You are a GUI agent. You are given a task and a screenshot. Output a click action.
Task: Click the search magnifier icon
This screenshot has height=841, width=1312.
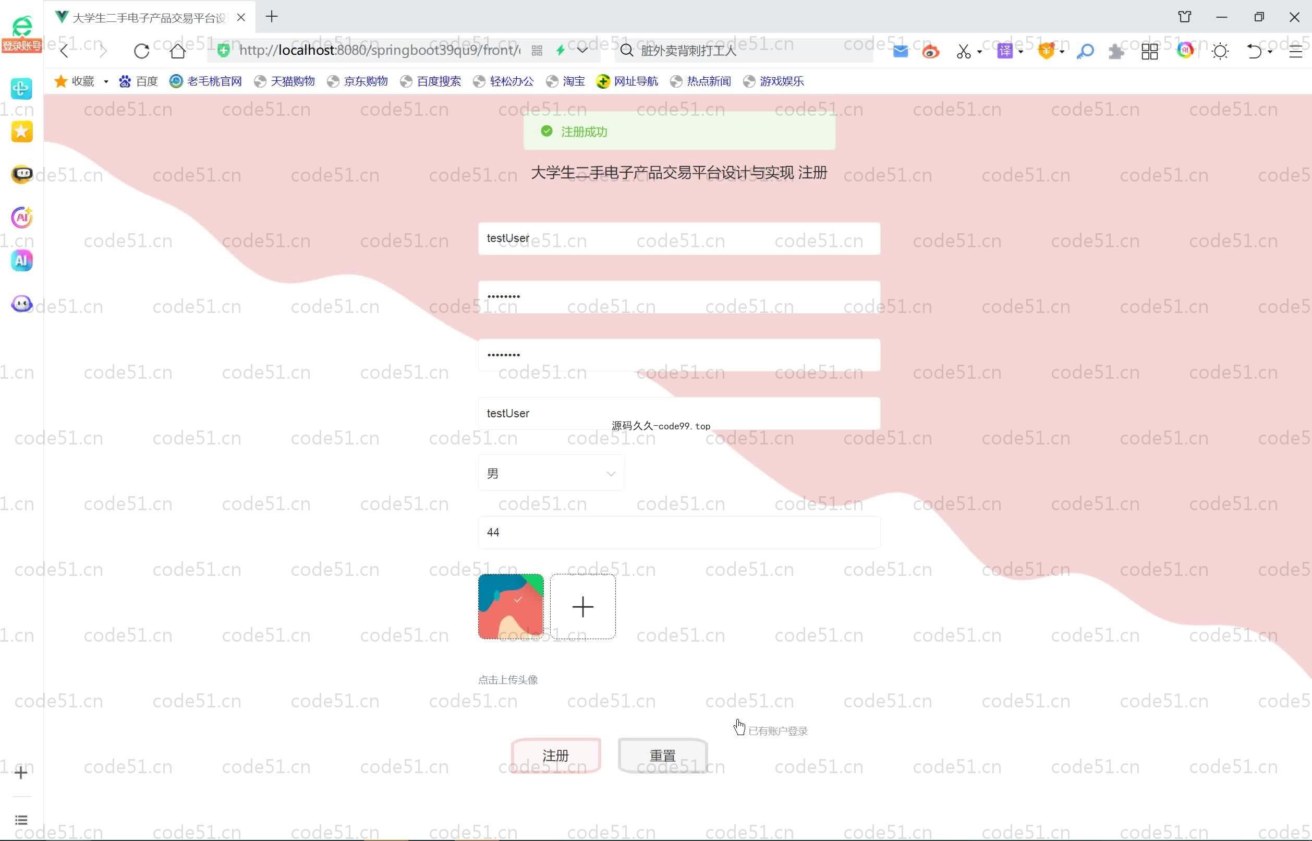pos(626,51)
